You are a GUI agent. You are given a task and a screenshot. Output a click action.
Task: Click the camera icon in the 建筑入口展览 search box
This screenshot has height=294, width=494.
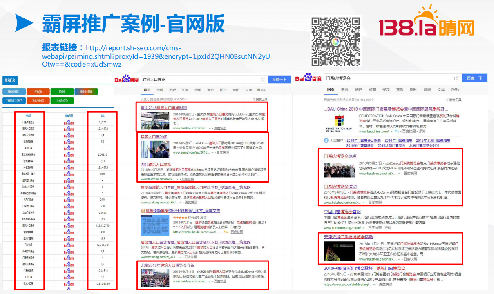click(263, 79)
